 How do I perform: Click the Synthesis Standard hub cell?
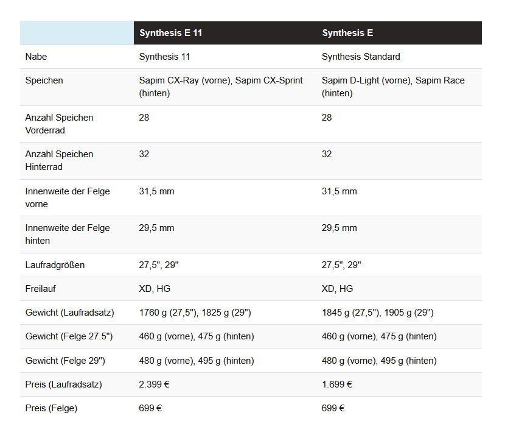tap(361, 57)
